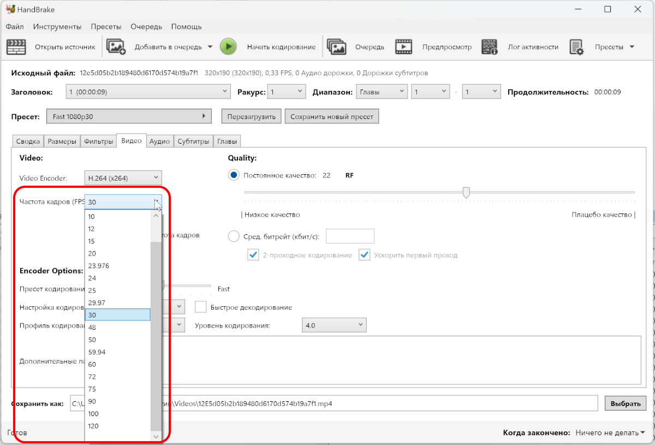The width and height of the screenshot is (655, 445).
Task: Toggle Ускорить первый проход checkbox
Action: 364,255
